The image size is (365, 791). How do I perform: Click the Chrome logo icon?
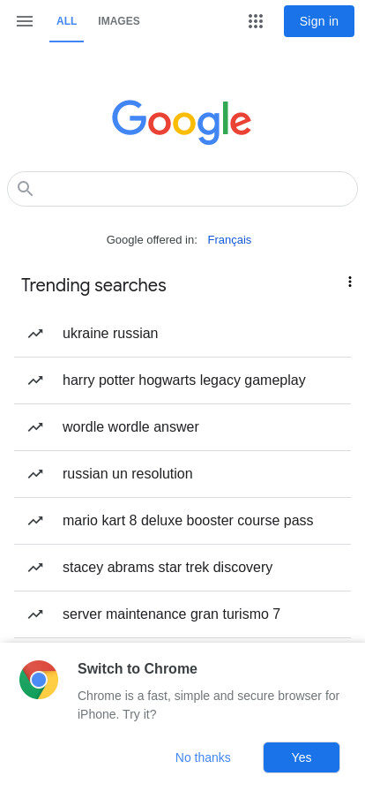tap(39, 680)
